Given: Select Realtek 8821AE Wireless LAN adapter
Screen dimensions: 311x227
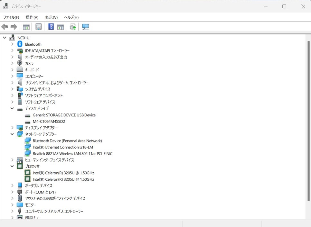Looking at the screenshot, I should click(72, 153).
